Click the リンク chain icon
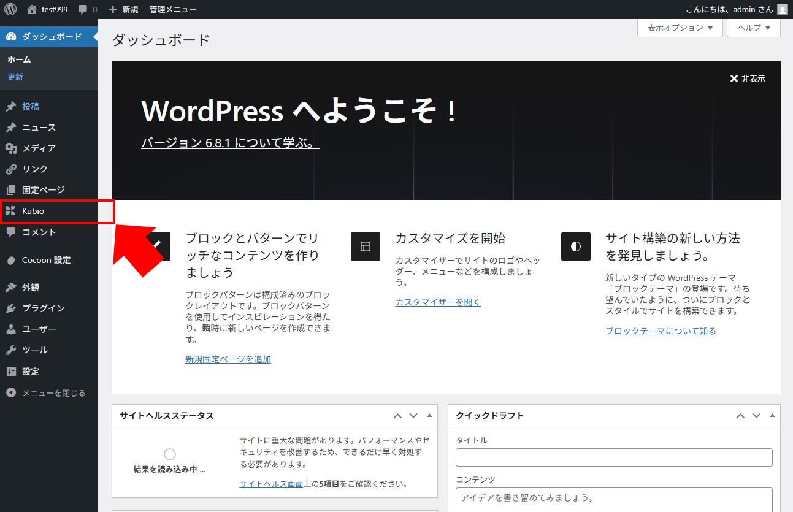This screenshot has height=512, width=793. pos(11,169)
